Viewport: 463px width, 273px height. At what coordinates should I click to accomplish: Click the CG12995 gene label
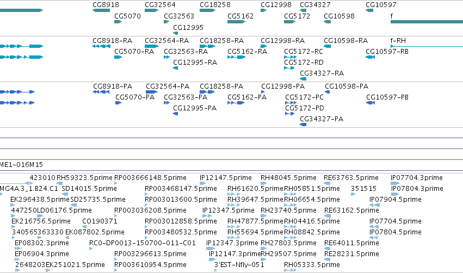(188, 27)
